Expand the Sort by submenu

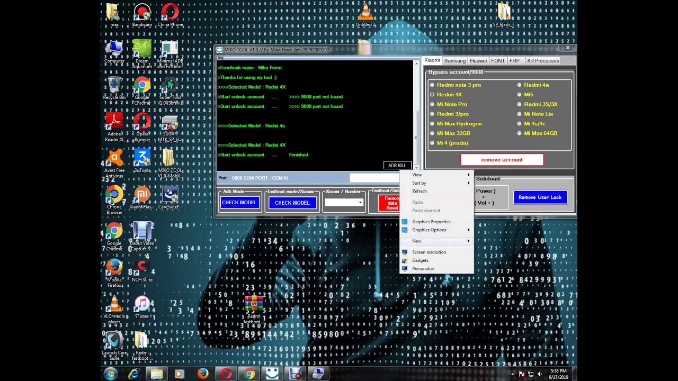click(x=436, y=183)
